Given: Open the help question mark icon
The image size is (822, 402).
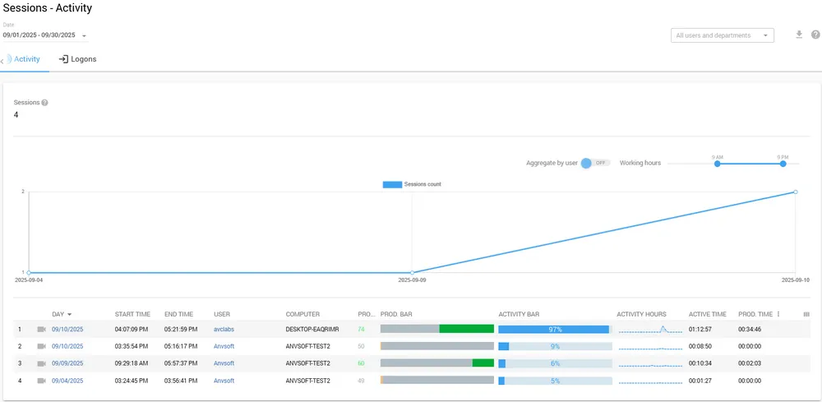Looking at the screenshot, I should tap(815, 35).
